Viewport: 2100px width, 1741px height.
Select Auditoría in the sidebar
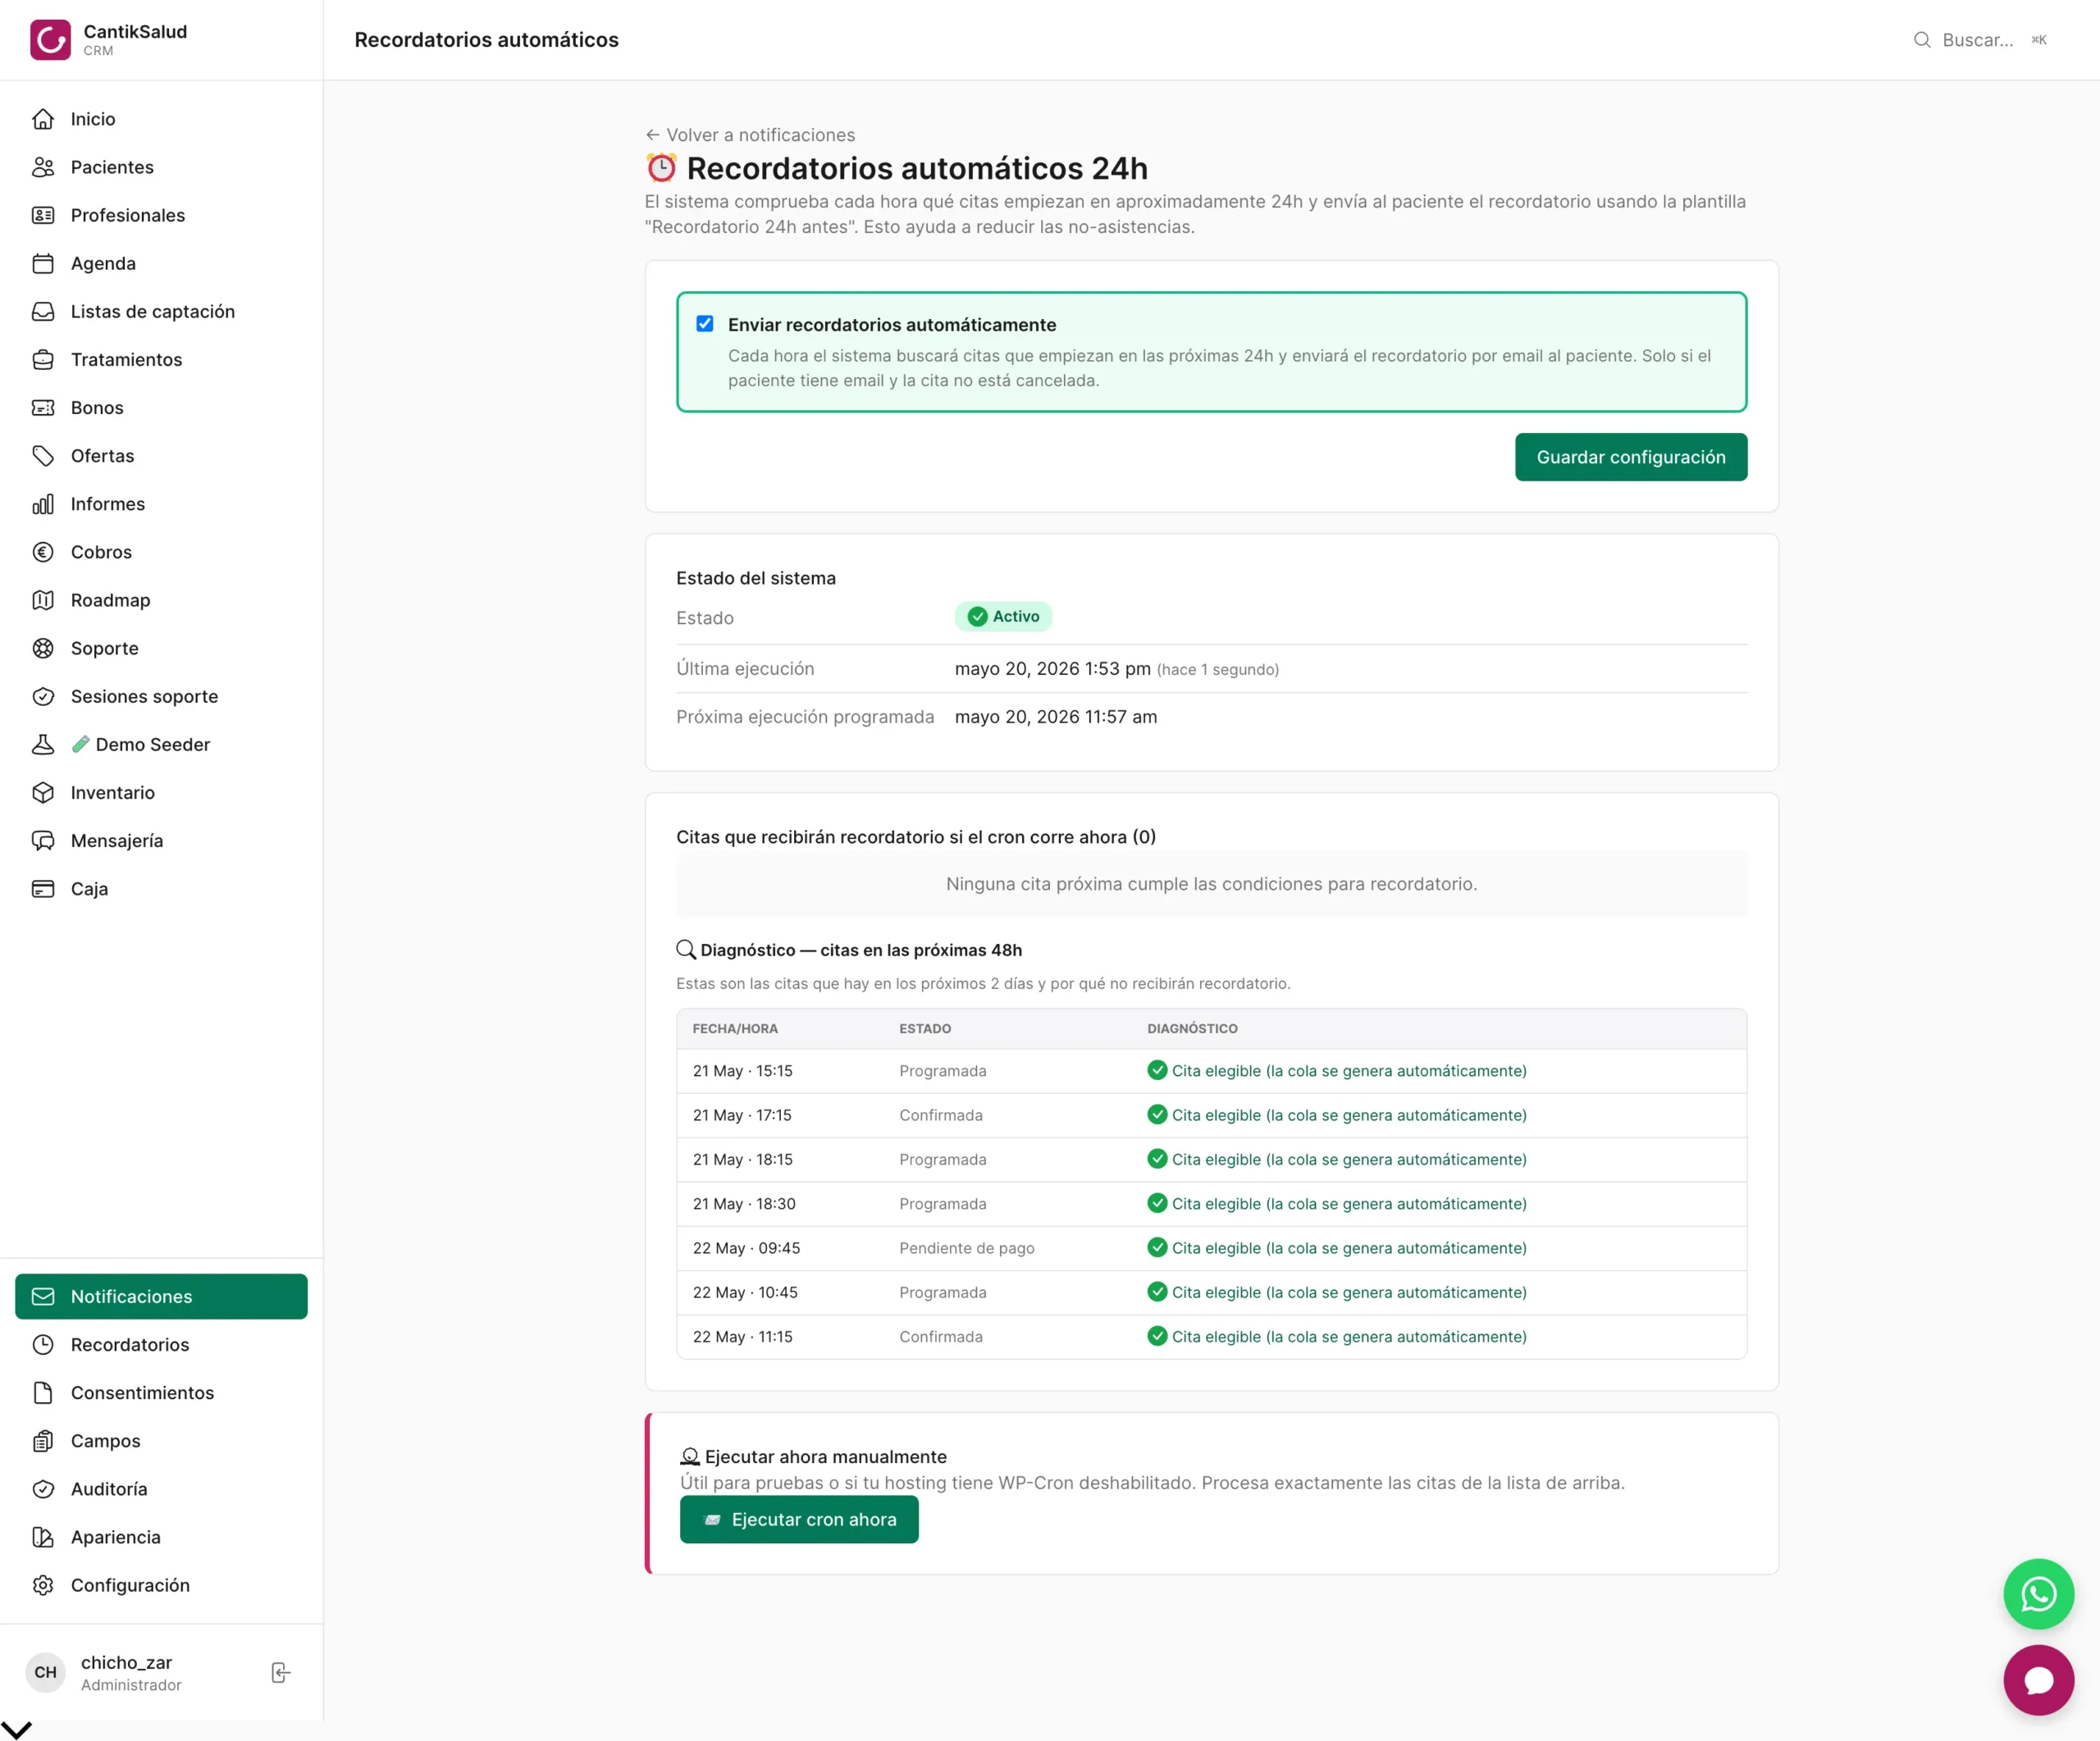[x=161, y=1489]
